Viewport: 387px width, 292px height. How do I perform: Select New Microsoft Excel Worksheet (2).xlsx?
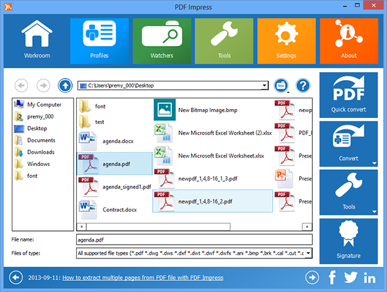pos(213,133)
